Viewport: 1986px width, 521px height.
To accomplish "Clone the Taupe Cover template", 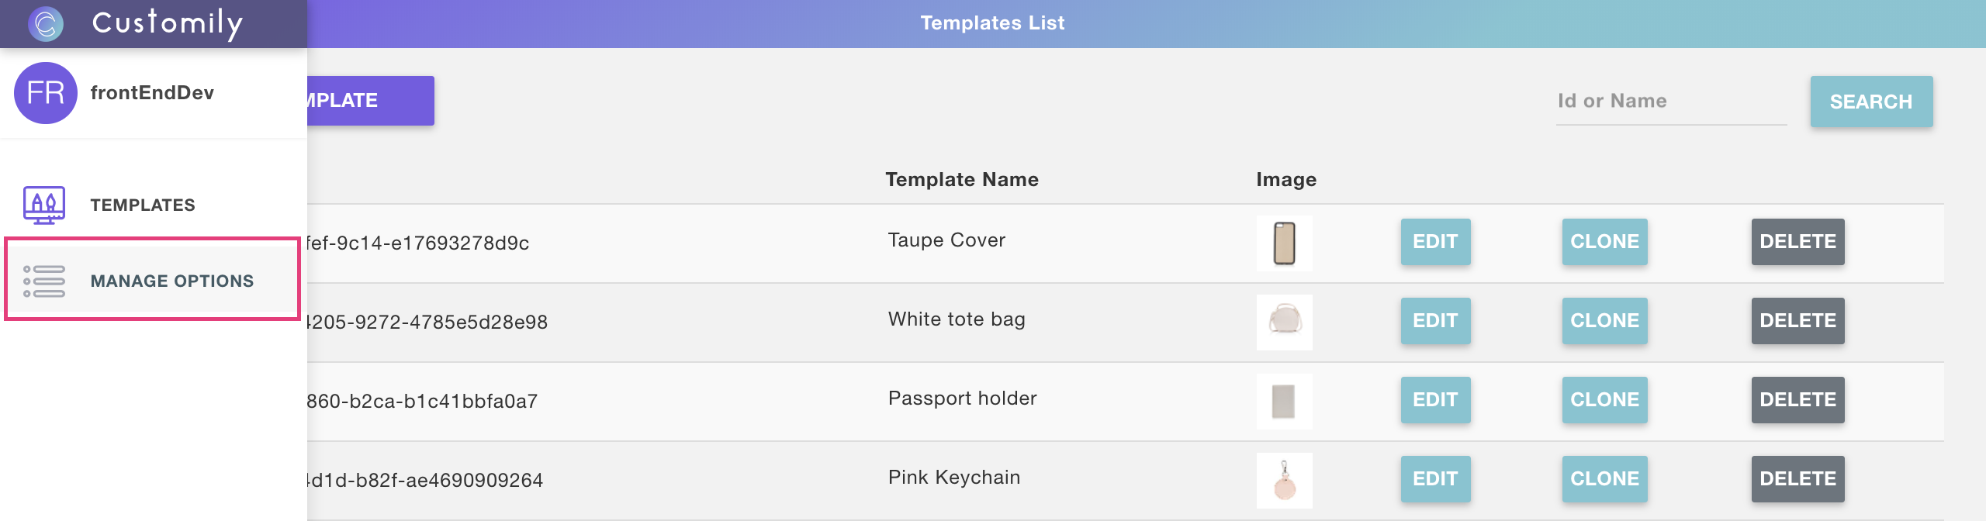I will pos(1604,242).
